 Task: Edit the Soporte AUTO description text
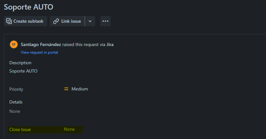(x=23, y=71)
